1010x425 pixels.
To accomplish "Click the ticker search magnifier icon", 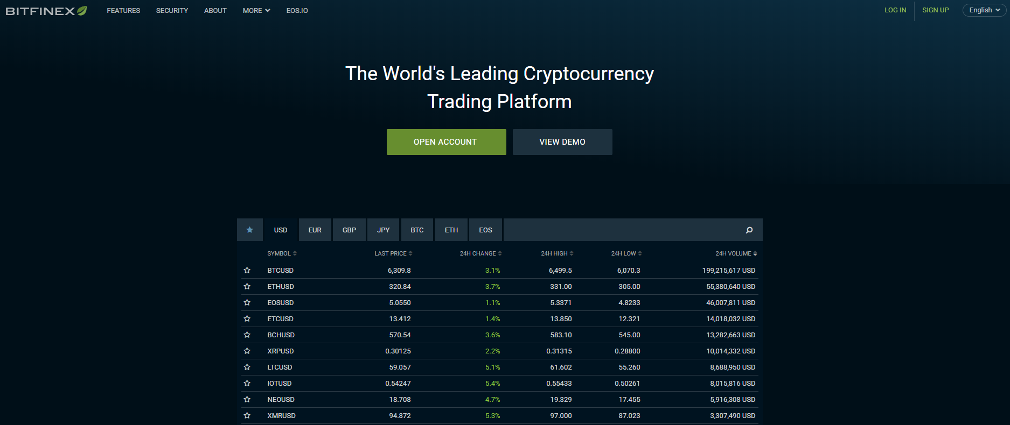I will coord(749,230).
